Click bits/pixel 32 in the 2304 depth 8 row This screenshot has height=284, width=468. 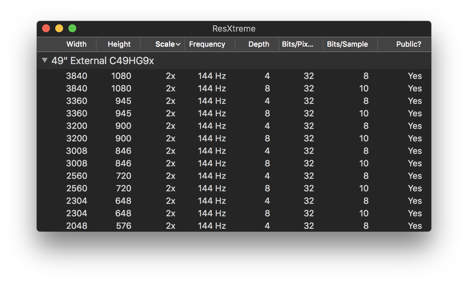coord(309,213)
